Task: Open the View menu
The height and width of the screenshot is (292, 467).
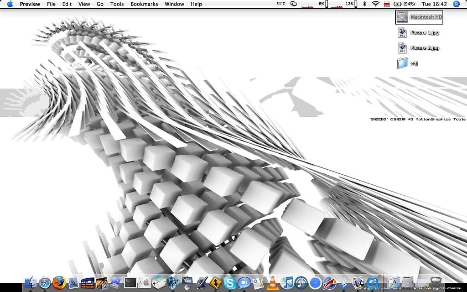Action: point(84,4)
